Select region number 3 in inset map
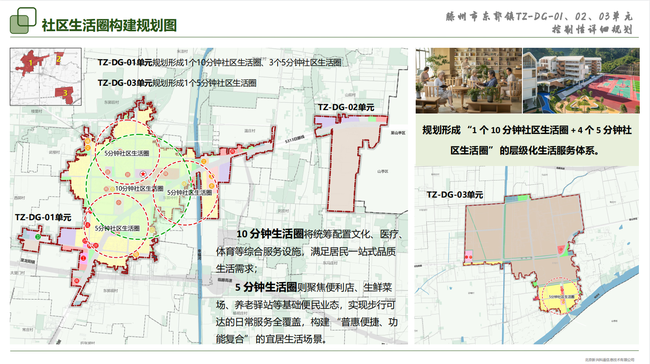 [65, 93]
